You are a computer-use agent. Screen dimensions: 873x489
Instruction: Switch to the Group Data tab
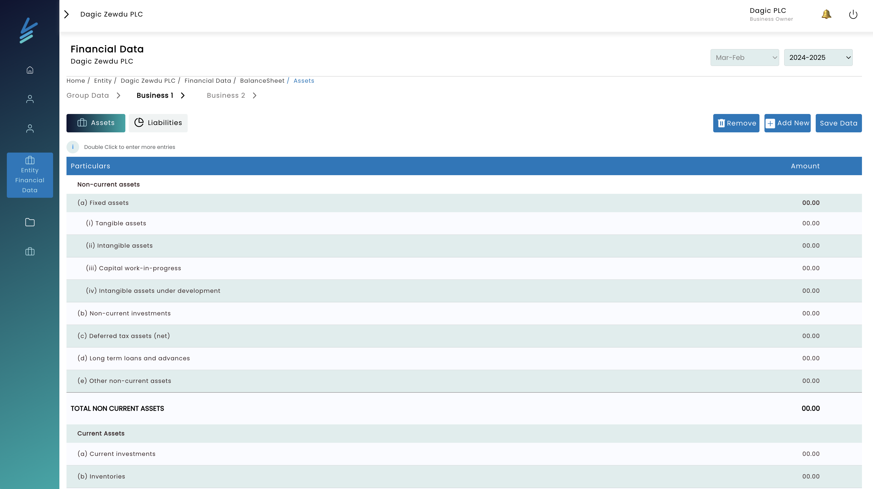pos(88,96)
